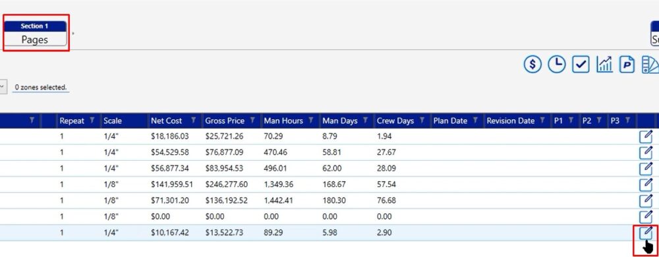Filter the Plan Date column
Screen dimensions: 659x257
click(x=475, y=121)
